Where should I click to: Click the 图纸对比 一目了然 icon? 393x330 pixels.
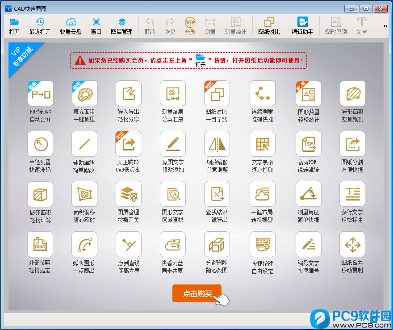[217, 93]
